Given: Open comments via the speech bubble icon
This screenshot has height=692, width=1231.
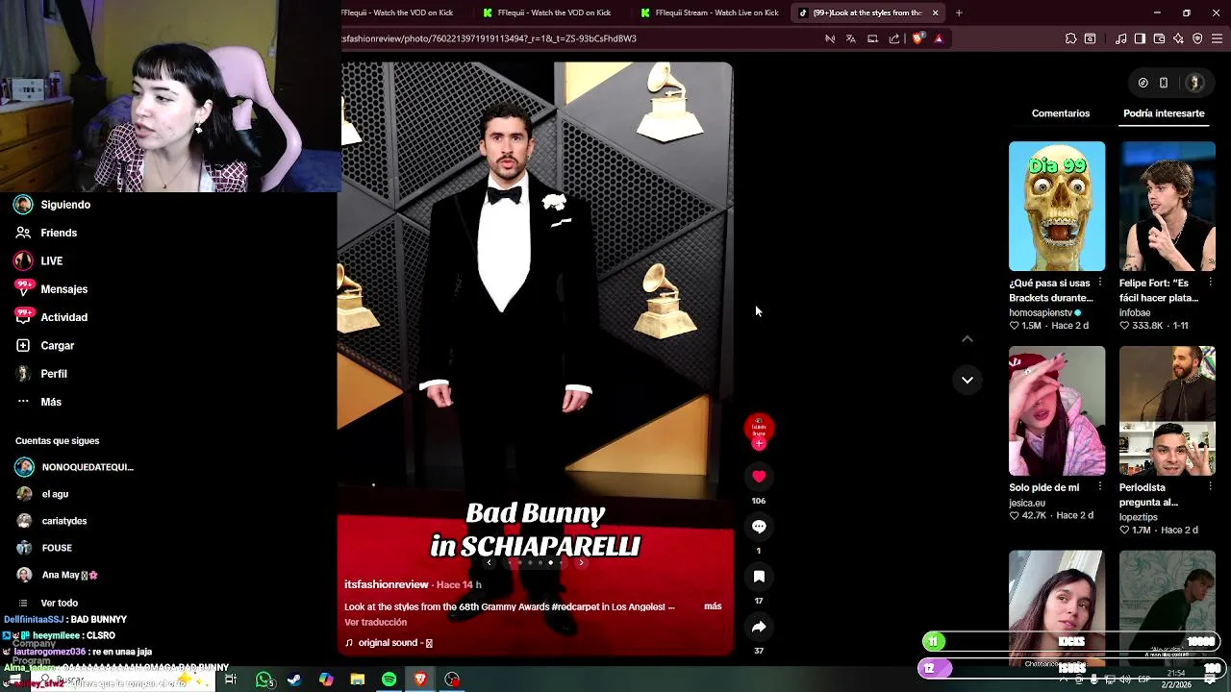Looking at the screenshot, I should coord(759,527).
